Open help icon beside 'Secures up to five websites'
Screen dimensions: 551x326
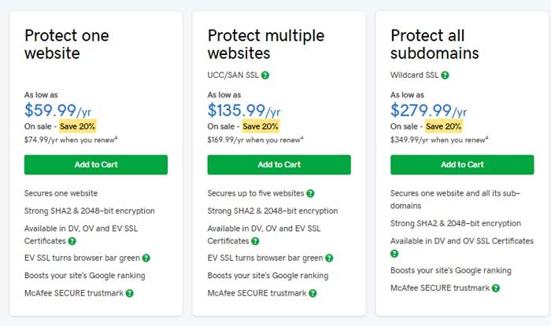tap(310, 193)
